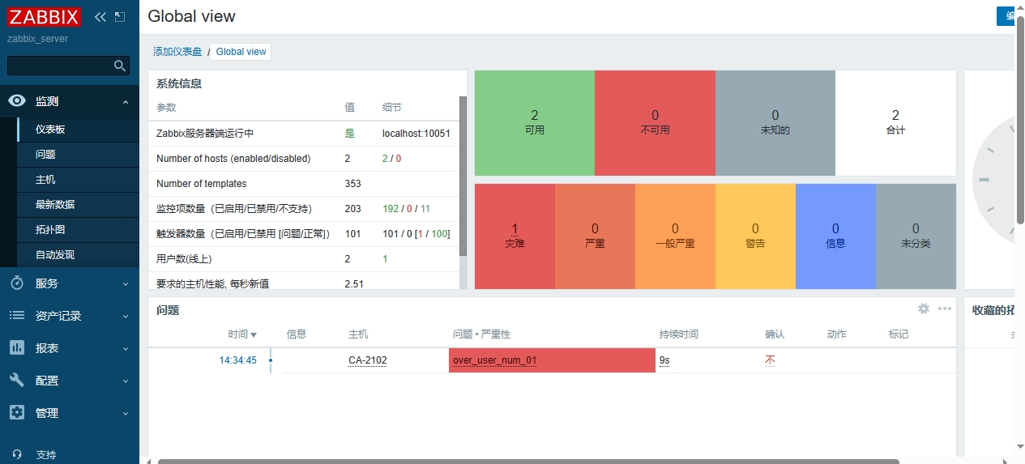Click the red 灾难 severity tile
Viewport: 1025px width, 464px height.
515,236
